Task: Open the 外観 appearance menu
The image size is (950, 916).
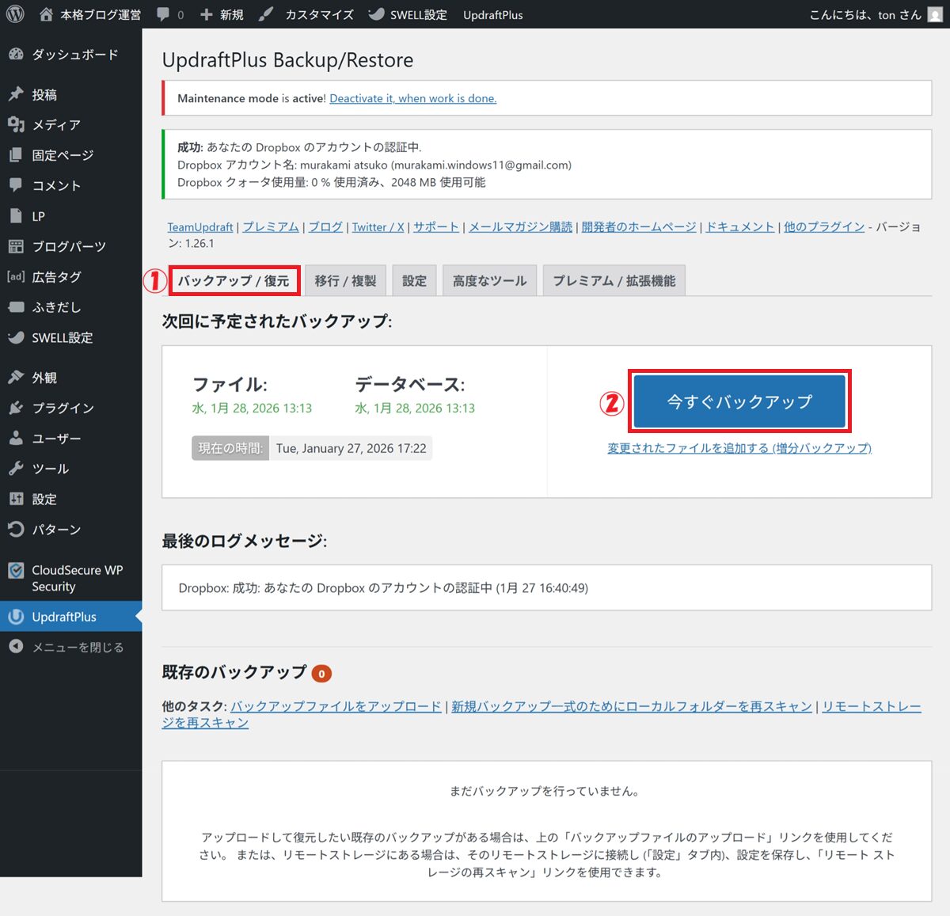Action: point(44,378)
